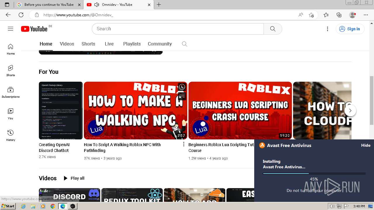374x210 pixels.
Task: Open Chrome from the taskbar
Action: [53, 206]
